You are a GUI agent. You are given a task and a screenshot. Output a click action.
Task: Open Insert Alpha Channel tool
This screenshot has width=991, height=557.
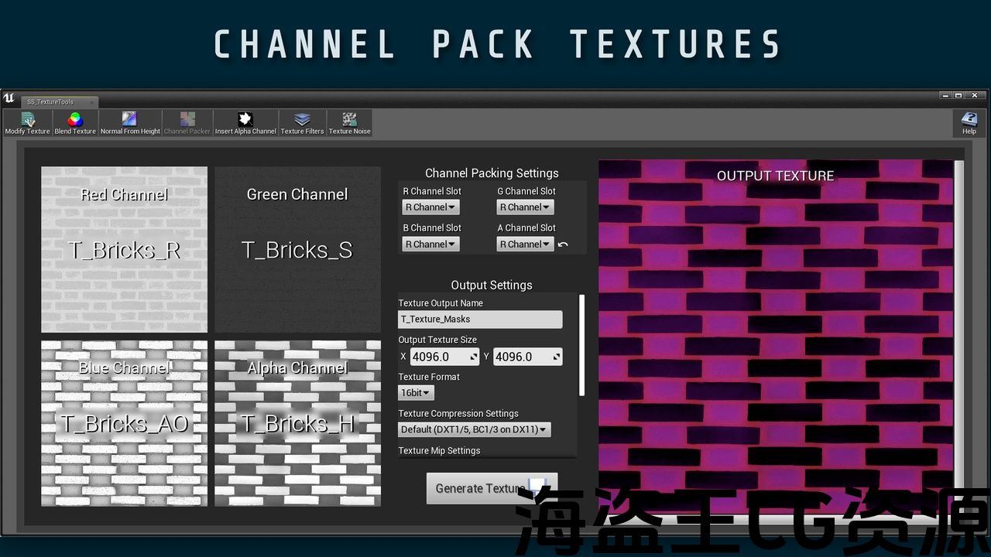245,123
